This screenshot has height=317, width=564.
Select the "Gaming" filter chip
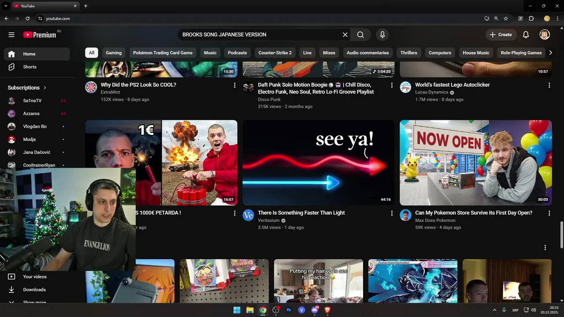114,53
